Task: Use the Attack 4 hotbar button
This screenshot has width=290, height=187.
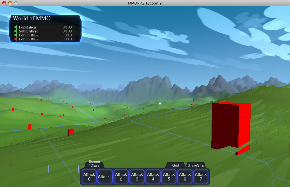Action: tap(153, 177)
